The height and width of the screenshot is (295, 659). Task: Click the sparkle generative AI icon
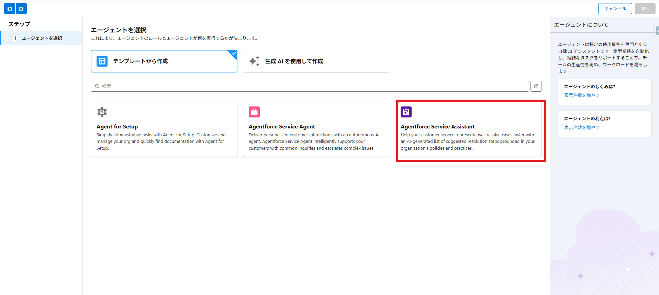[x=254, y=61]
